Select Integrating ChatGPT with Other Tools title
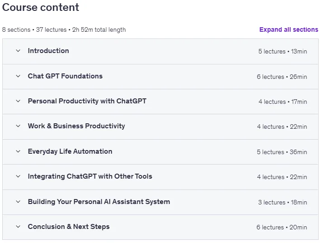320x243 pixels. [x=90, y=176]
